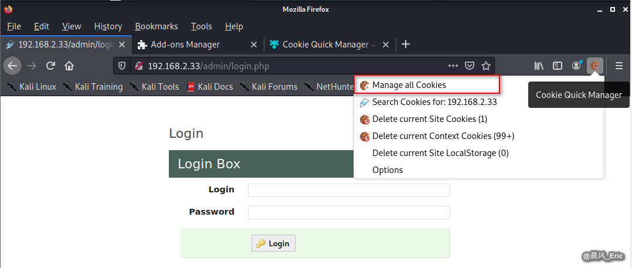632x268 pixels.
Task: Open a new tab with plus button
Action: pyautogui.click(x=406, y=45)
